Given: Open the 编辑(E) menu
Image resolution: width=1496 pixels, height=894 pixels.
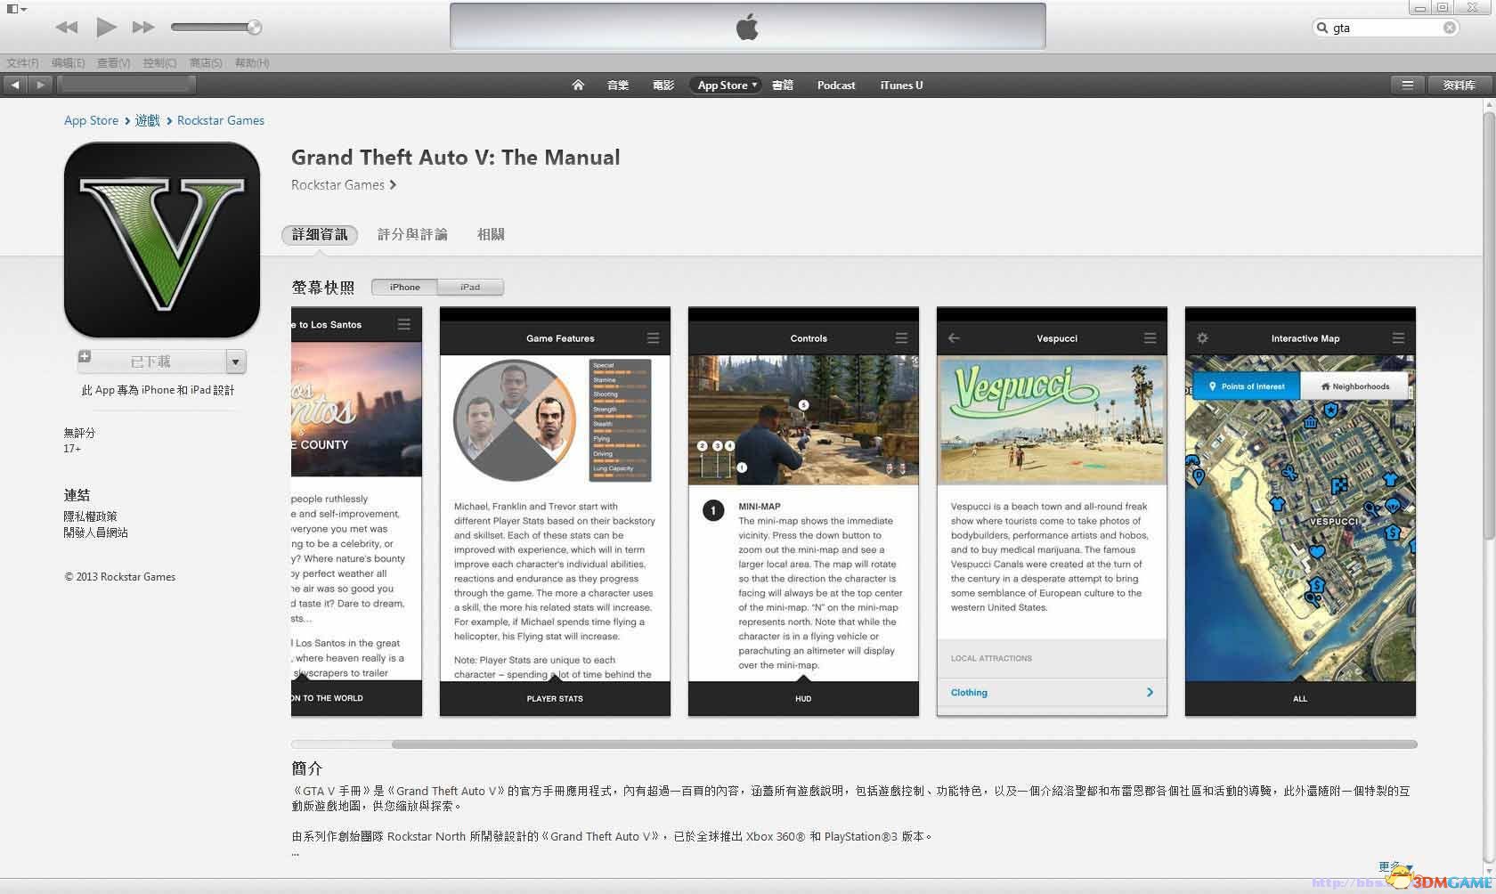Looking at the screenshot, I should (69, 62).
